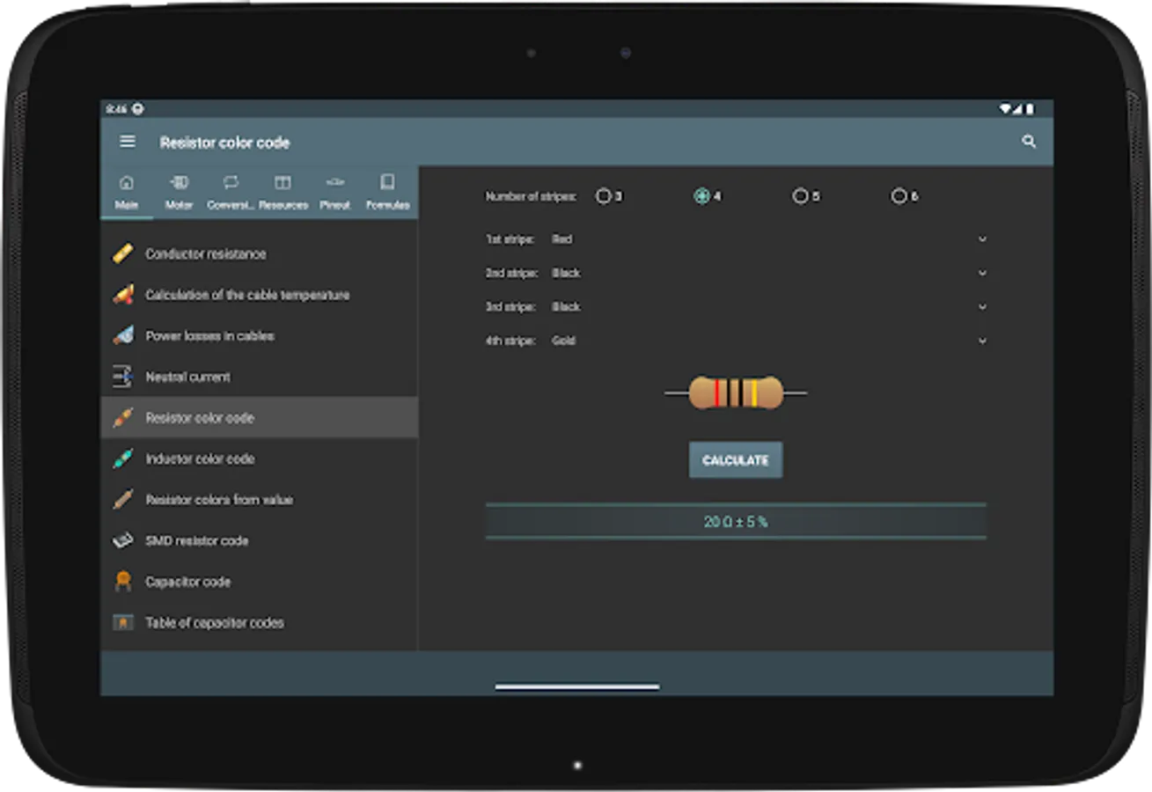
Task: Open the 1st stripe color dropdown arrow
Action: tap(983, 239)
